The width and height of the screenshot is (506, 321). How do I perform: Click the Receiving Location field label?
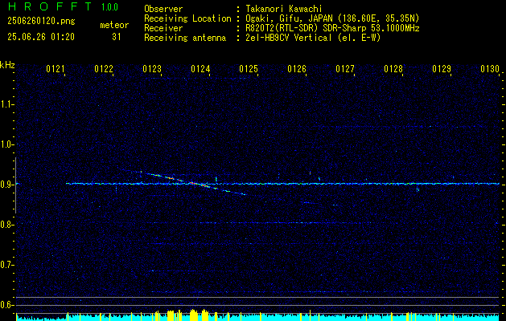[x=187, y=18]
